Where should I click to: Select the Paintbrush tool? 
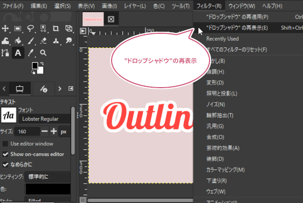click(31, 41)
